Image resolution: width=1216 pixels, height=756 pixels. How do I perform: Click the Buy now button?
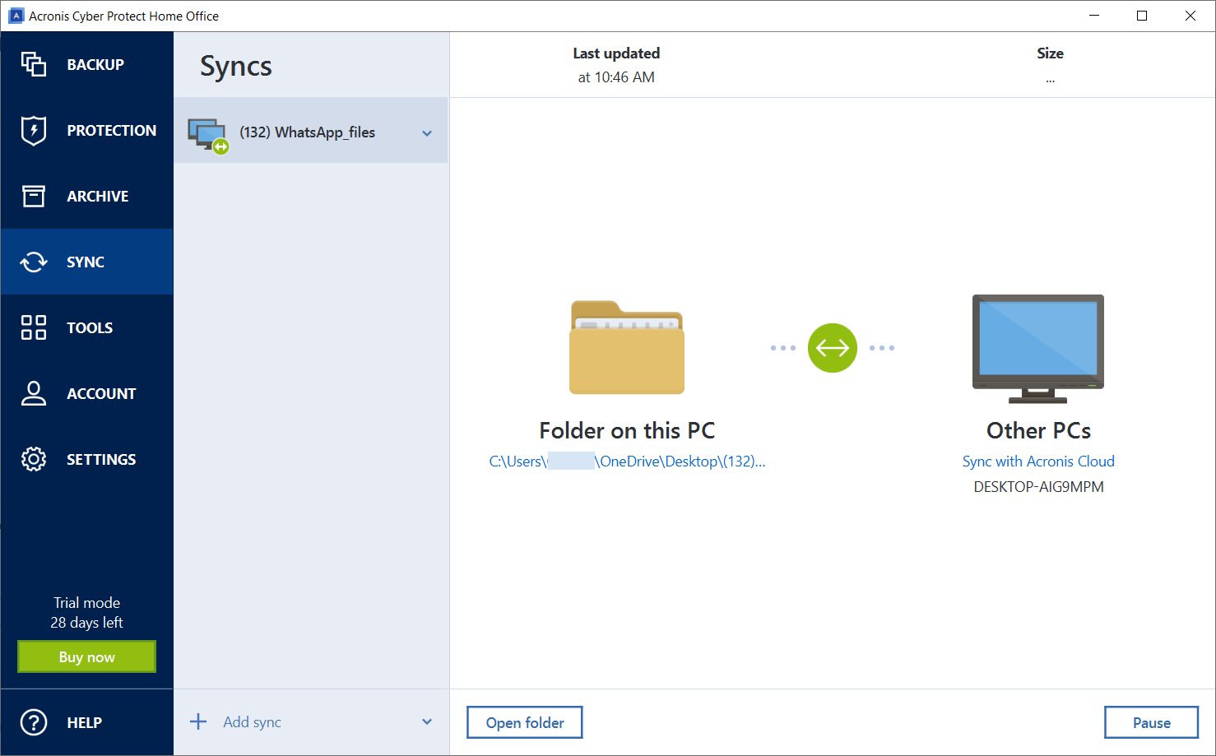pyautogui.click(x=86, y=656)
